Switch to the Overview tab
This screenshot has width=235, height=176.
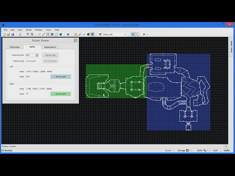(x=15, y=47)
